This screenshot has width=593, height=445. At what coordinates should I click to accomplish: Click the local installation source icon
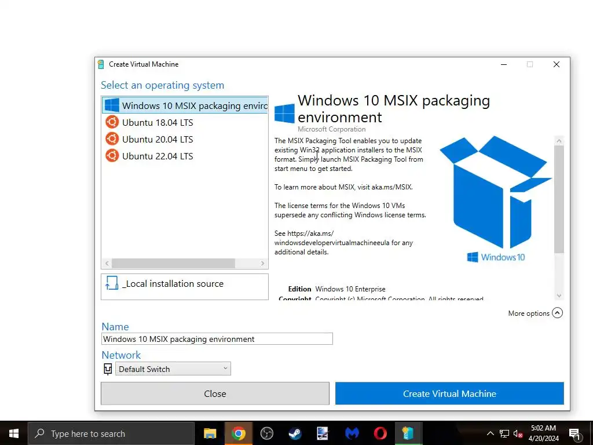pyautogui.click(x=112, y=283)
